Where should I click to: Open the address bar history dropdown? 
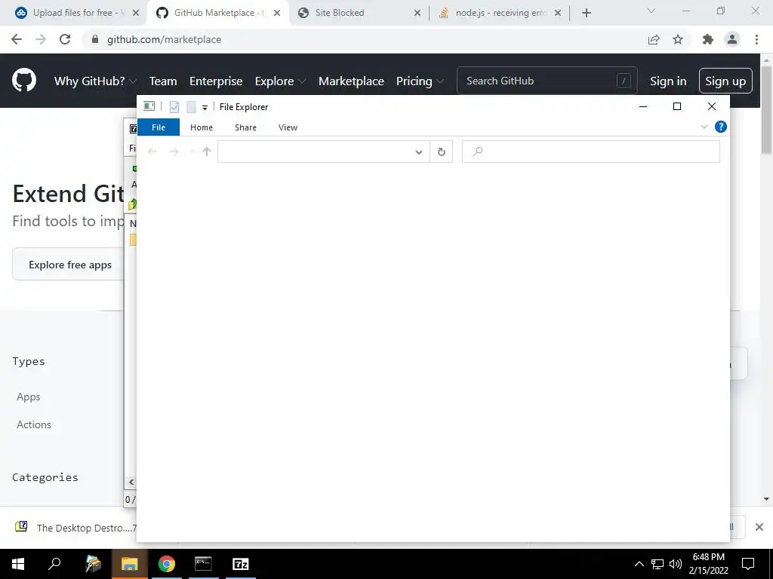(418, 152)
